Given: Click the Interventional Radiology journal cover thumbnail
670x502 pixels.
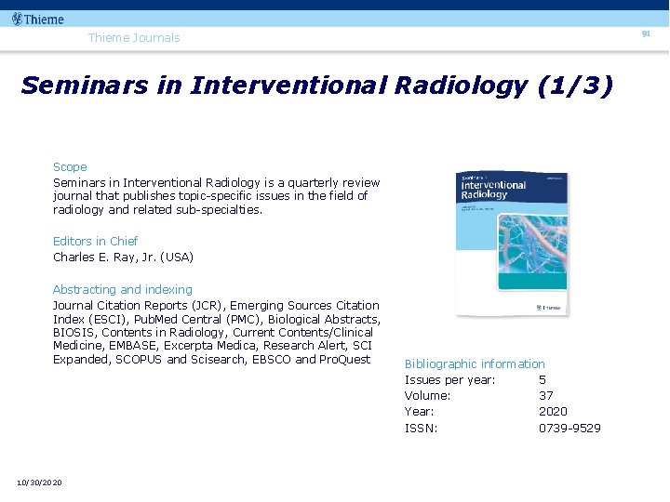Looking at the screenshot, I should (x=512, y=244).
